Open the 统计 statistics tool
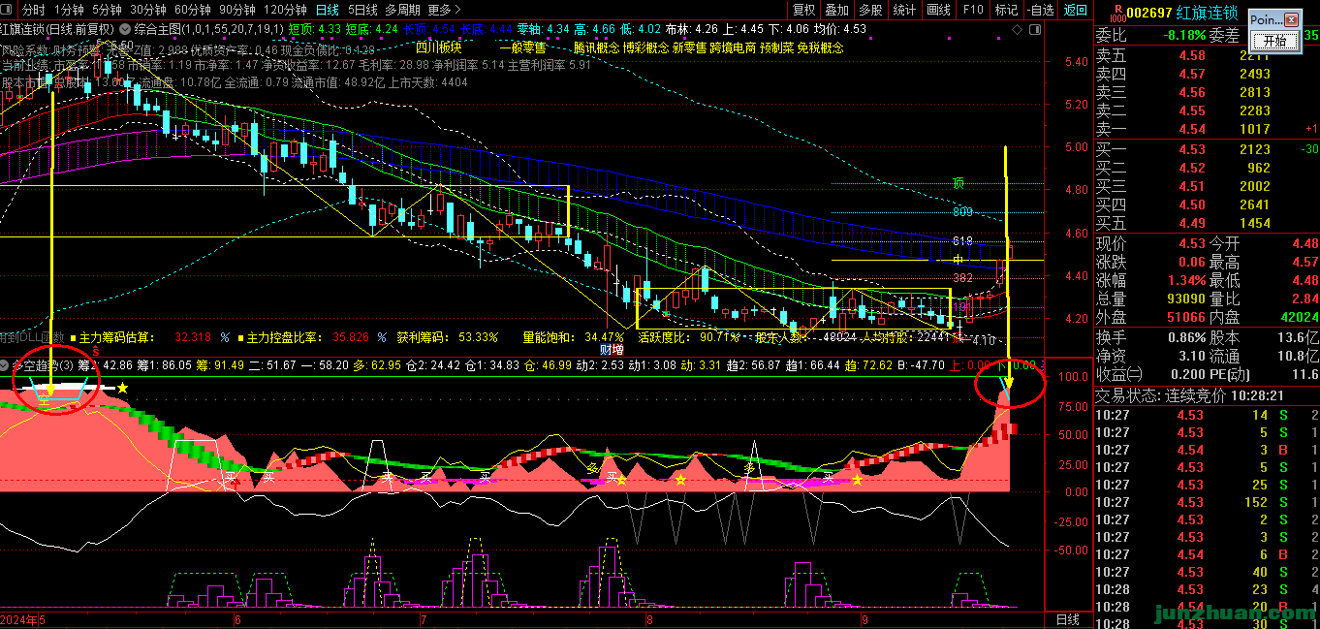Viewport: 1320px width, 629px height. (x=903, y=10)
